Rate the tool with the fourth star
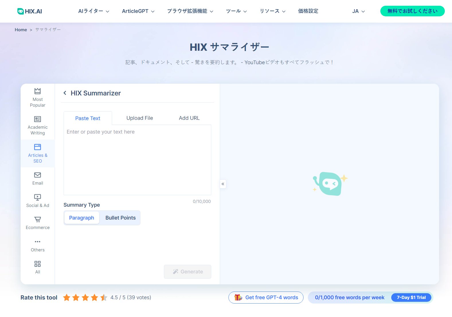This screenshot has width=452, height=317. coord(95,298)
